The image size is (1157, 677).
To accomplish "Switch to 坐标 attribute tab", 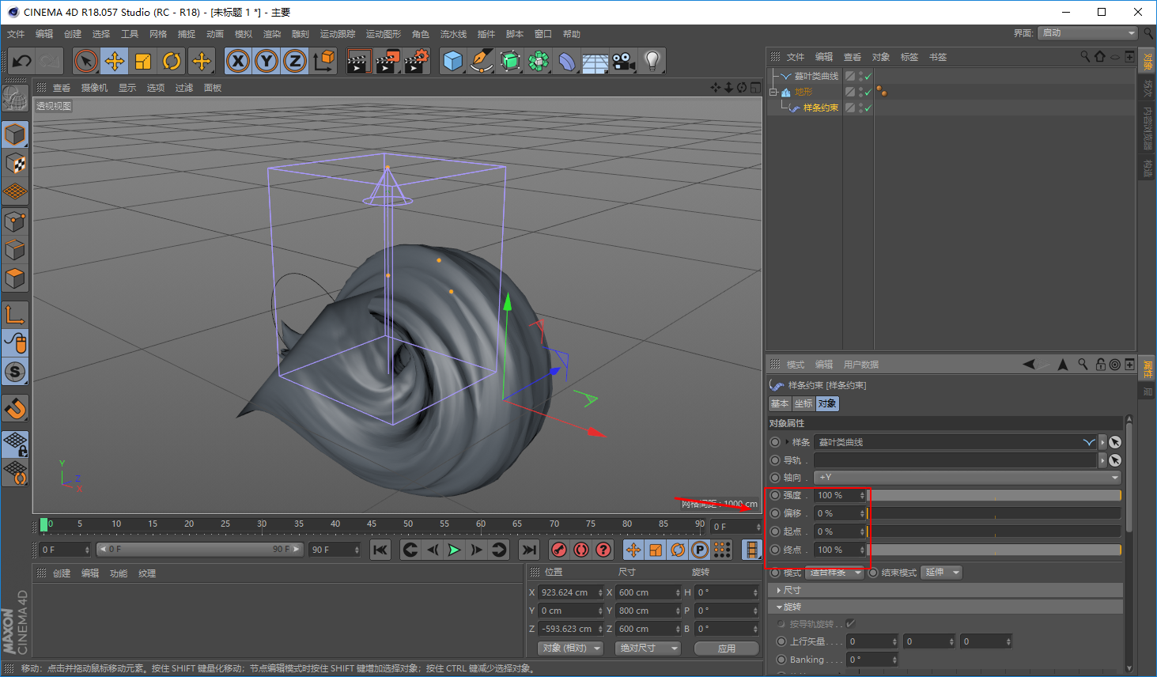I will coord(803,403).
